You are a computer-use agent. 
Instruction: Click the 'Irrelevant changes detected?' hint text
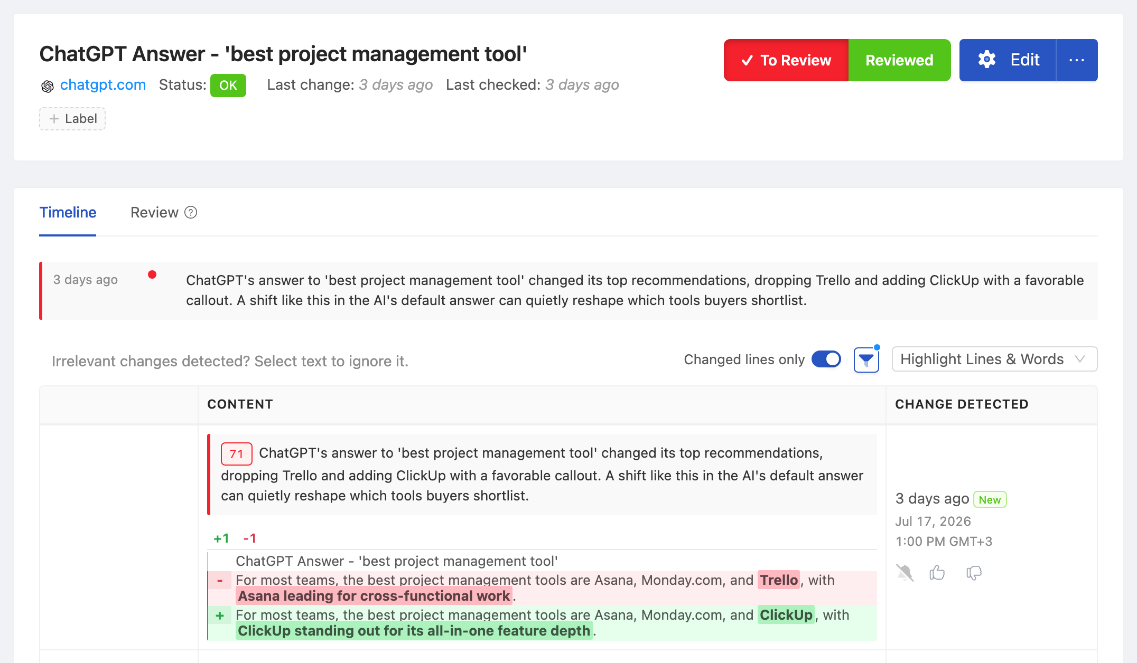tap(230, 362)
